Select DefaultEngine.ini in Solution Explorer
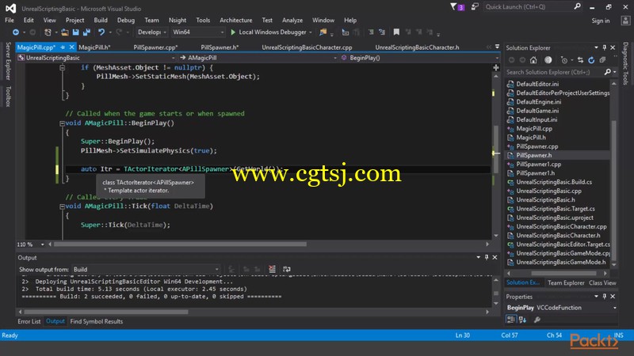Image resolution: width=634 pixels, height=356 pixels. 539,102
